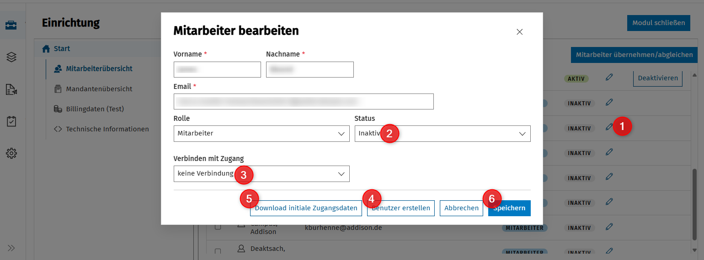Click the code brackets icon for Technische Informationen
The width and height of the screenshot is (704, 260).
coord(58,129)
